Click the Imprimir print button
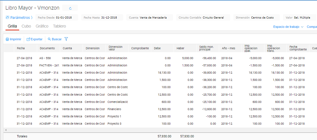This screenshot has width=317, height=140. click(x=13, y=39)
